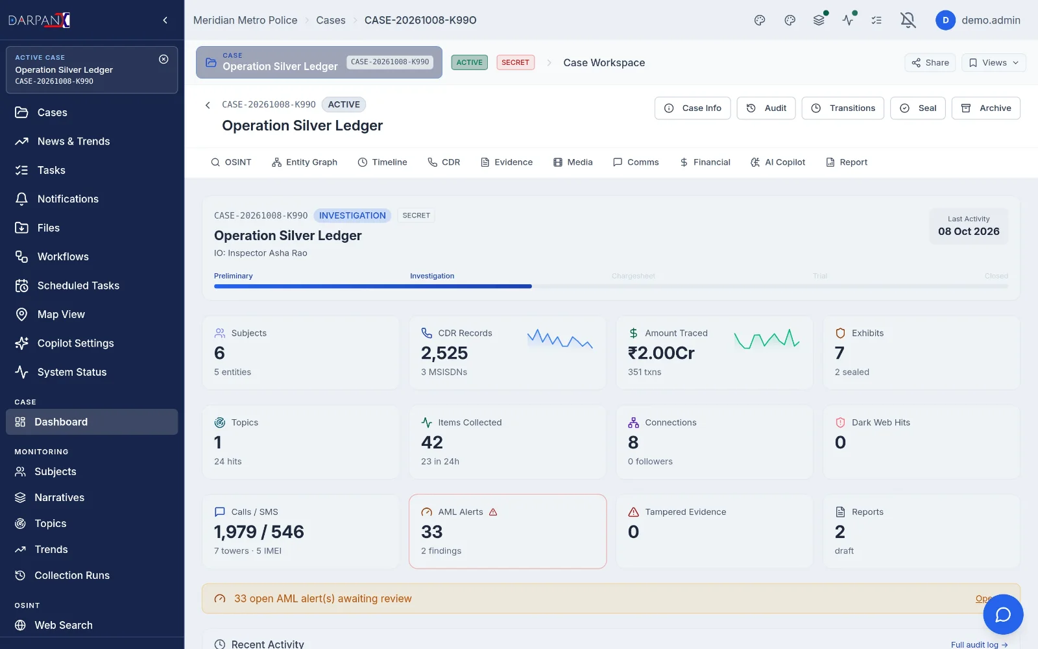Open Copilot Settings
1038x649 pixels.
[92, 343]
